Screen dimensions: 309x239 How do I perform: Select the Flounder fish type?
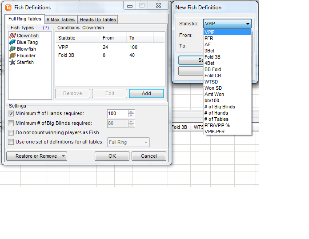click(x=26, y=56)
